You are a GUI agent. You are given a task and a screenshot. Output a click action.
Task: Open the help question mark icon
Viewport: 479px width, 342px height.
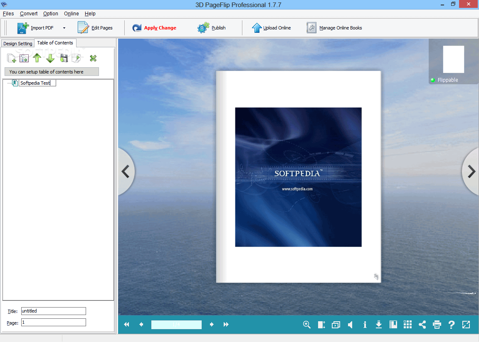[452, 325]
